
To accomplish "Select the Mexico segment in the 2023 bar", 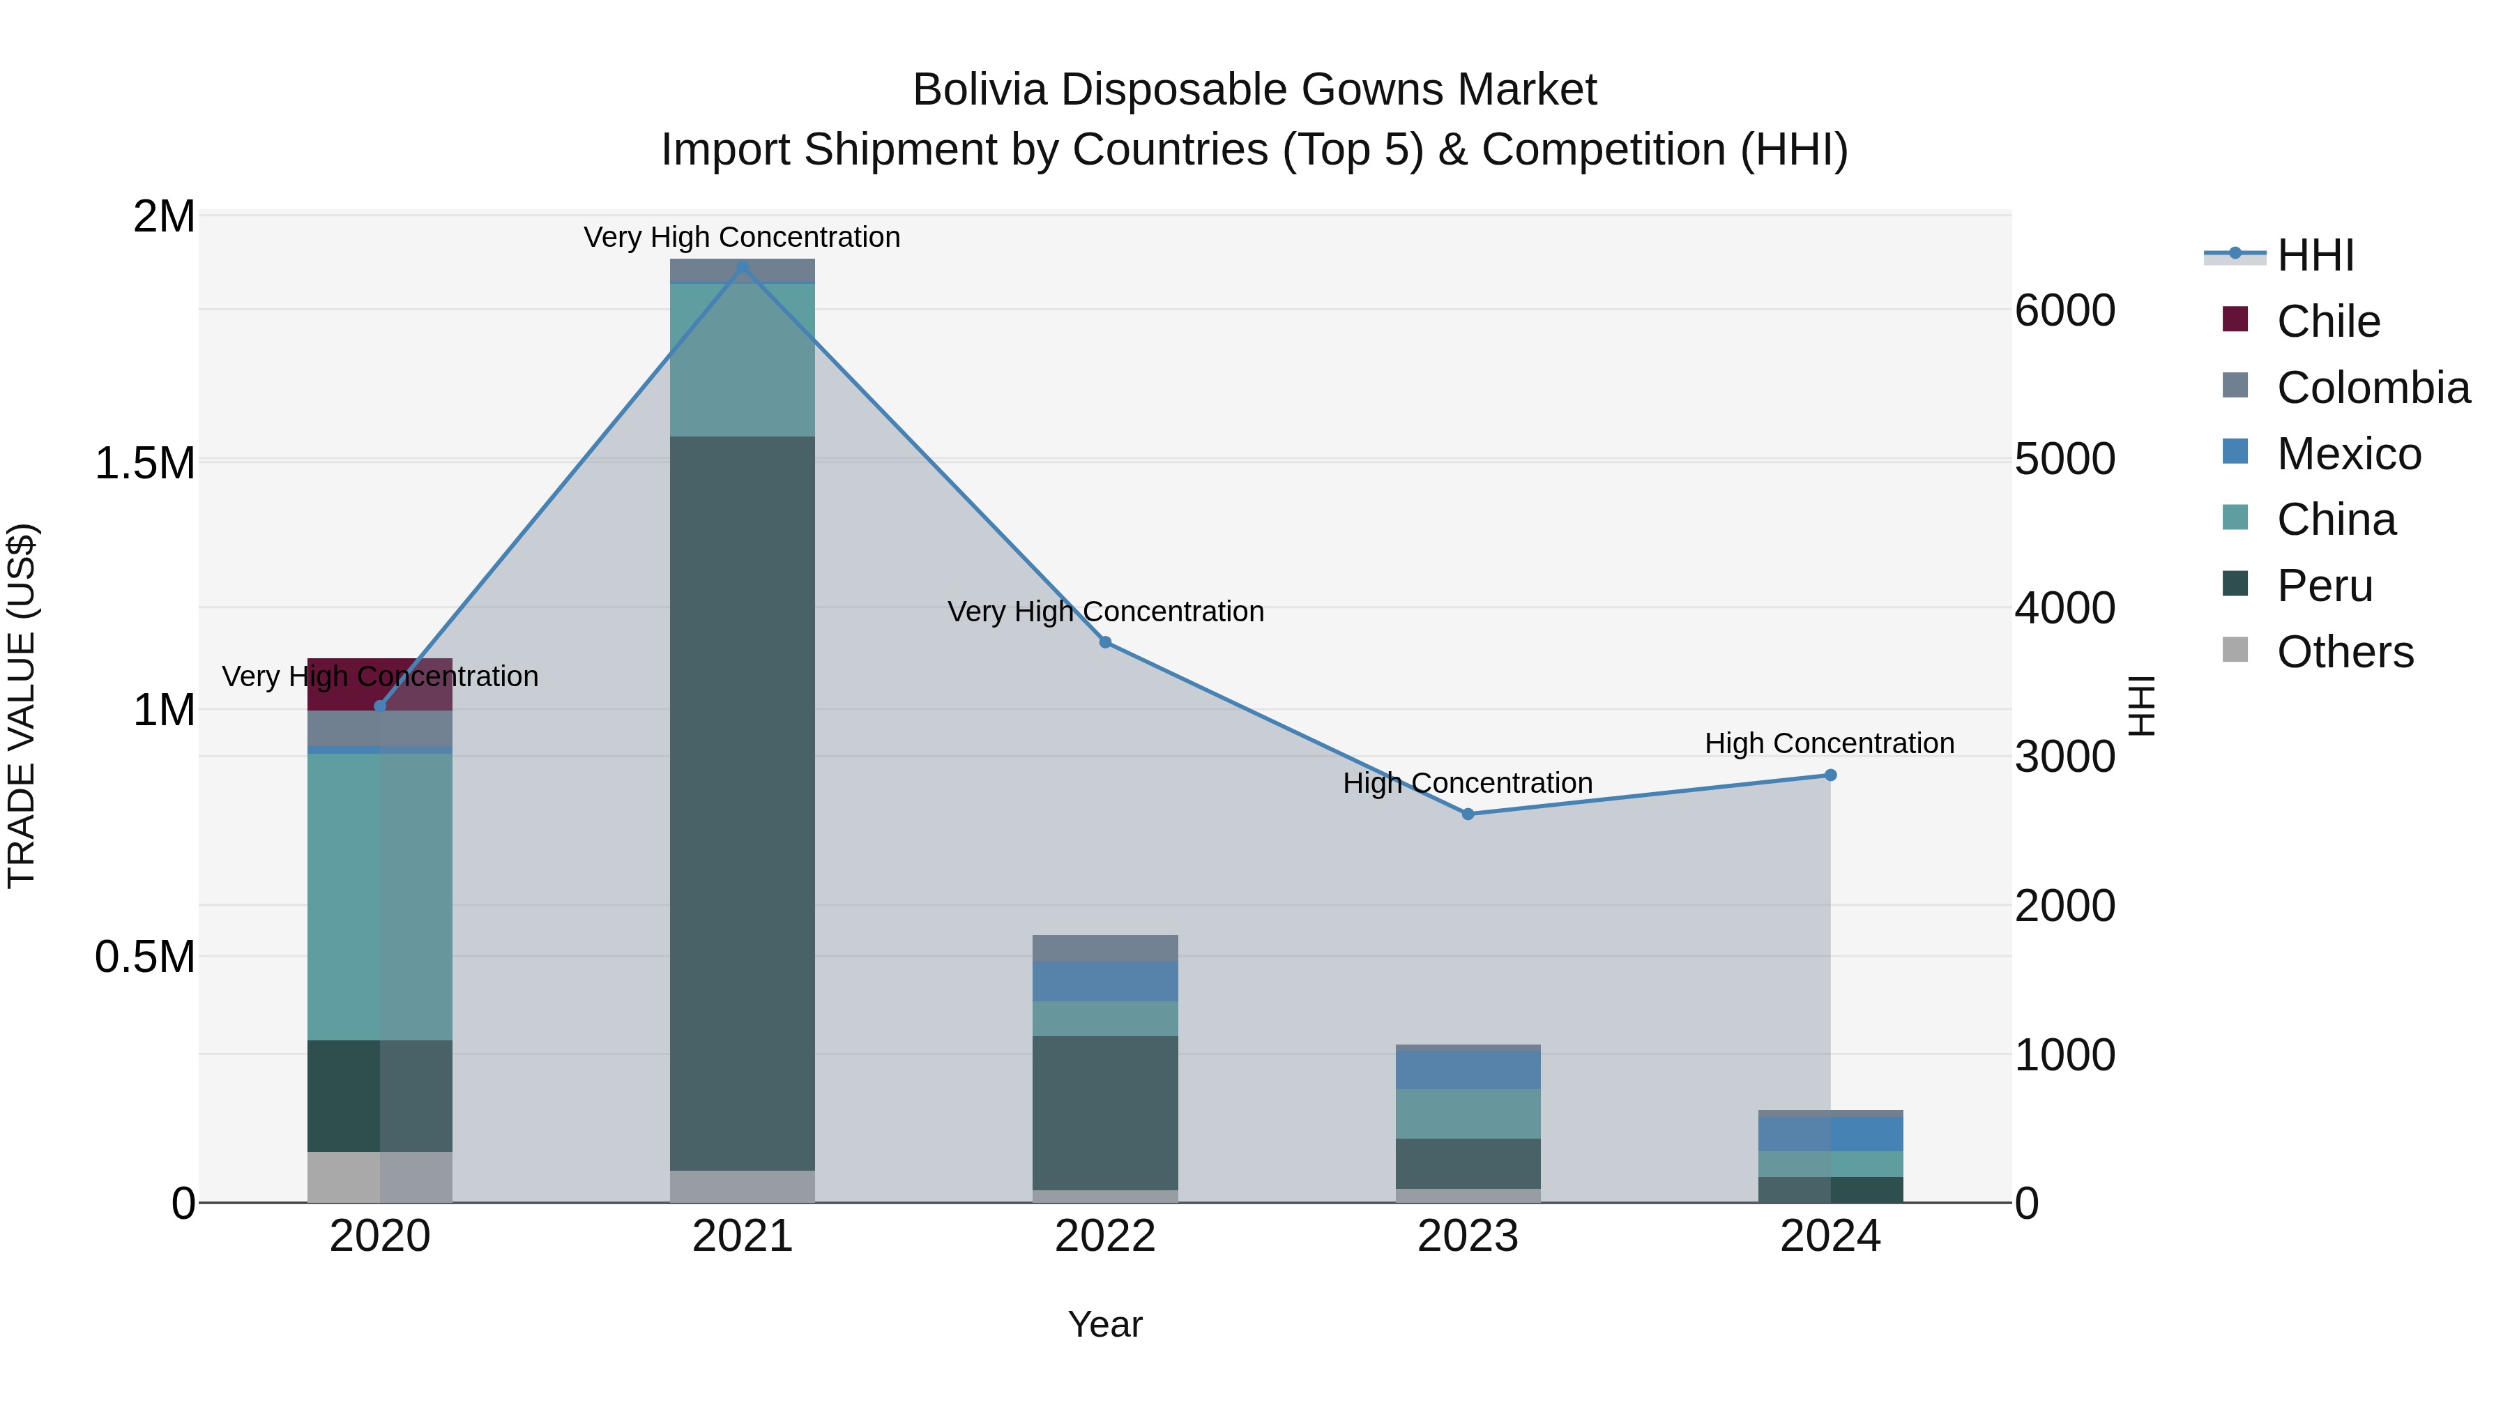I will click(1468, 1070).
